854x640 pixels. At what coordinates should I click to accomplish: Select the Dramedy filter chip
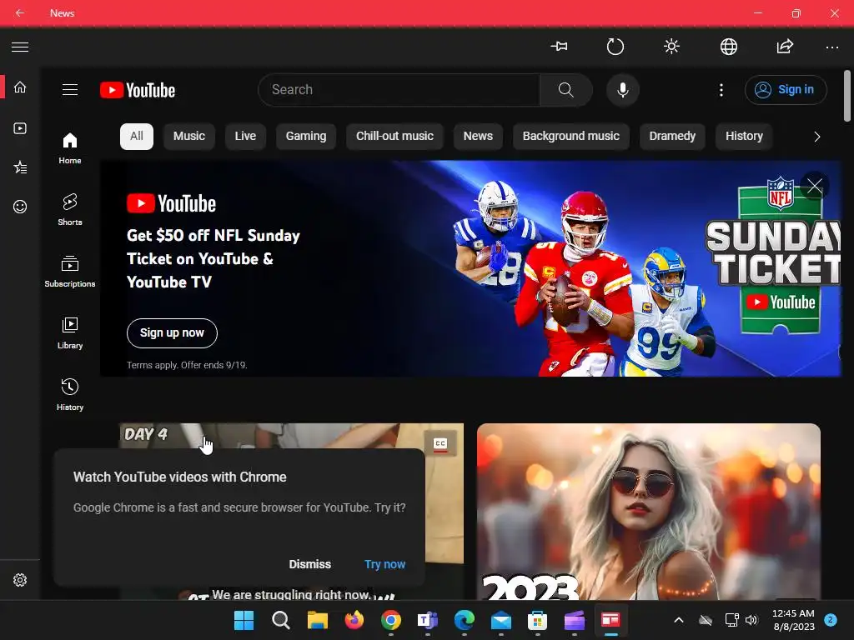pyautogui.click(x=672, y=136)
